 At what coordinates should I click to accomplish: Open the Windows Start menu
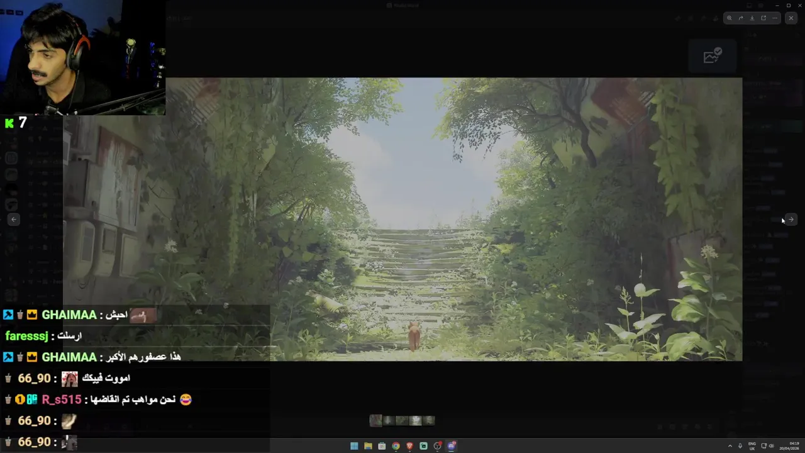354,446
